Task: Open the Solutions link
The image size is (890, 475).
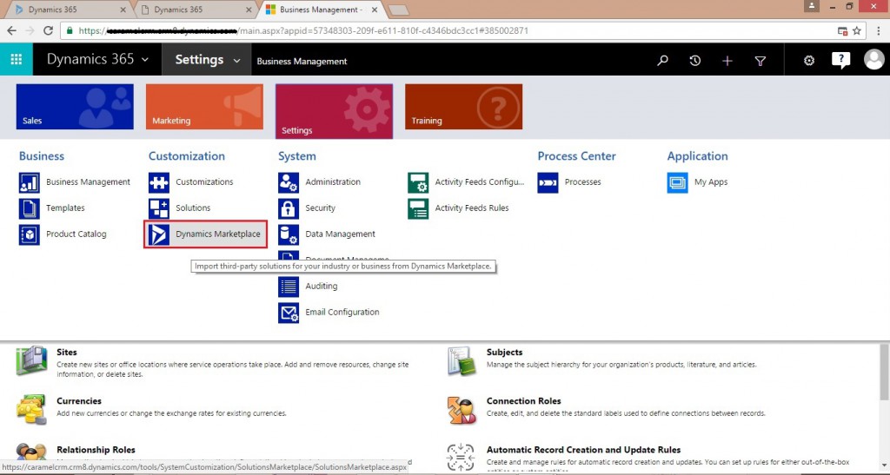Action: [x=193, y=208]
